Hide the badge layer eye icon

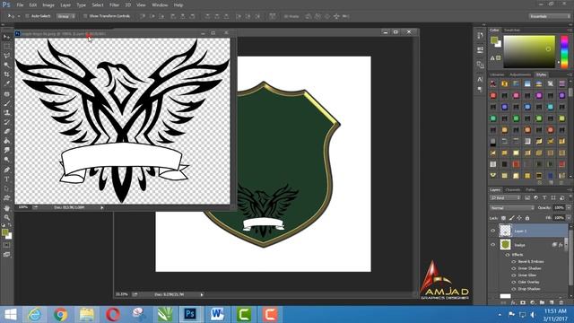coord(492,245)
